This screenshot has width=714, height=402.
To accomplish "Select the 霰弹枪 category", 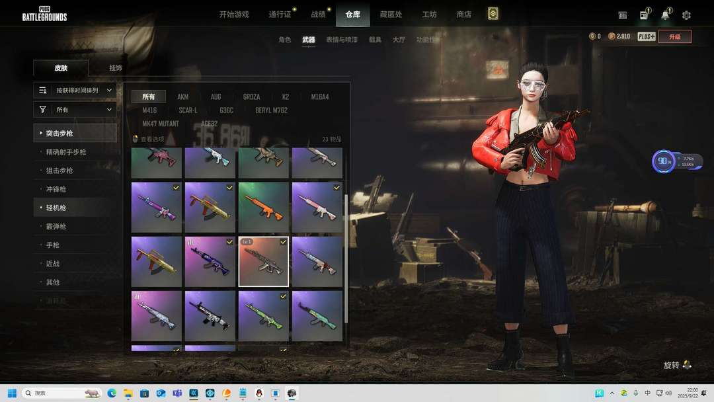I will point(56,226).
